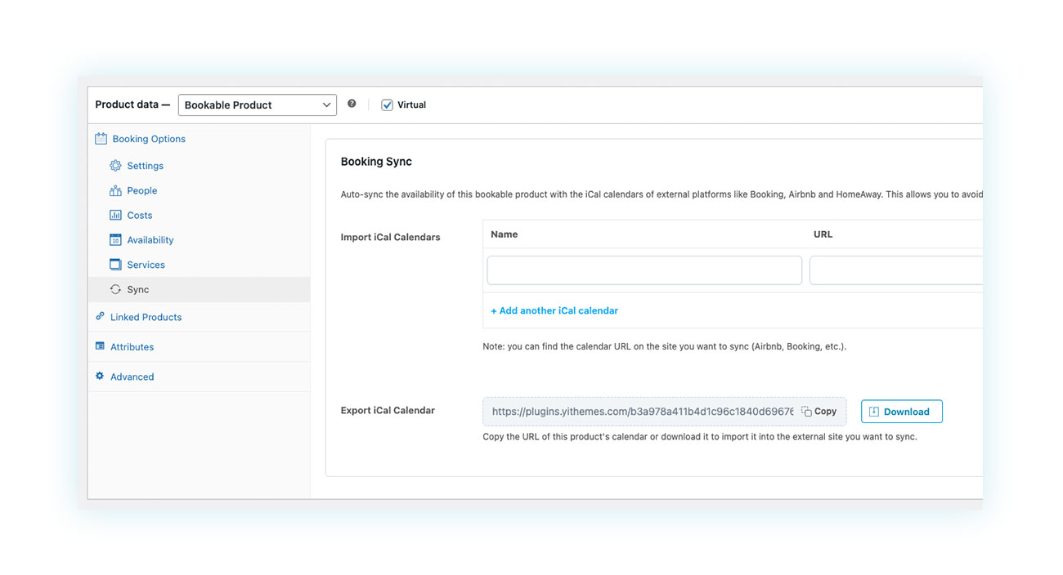This screenshot has width=1063, height=575.
Task: Open the Attributes tab
Action: [x=132, y=347]
